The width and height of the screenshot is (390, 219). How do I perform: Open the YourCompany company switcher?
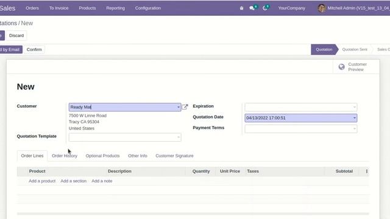coord(291,8)
